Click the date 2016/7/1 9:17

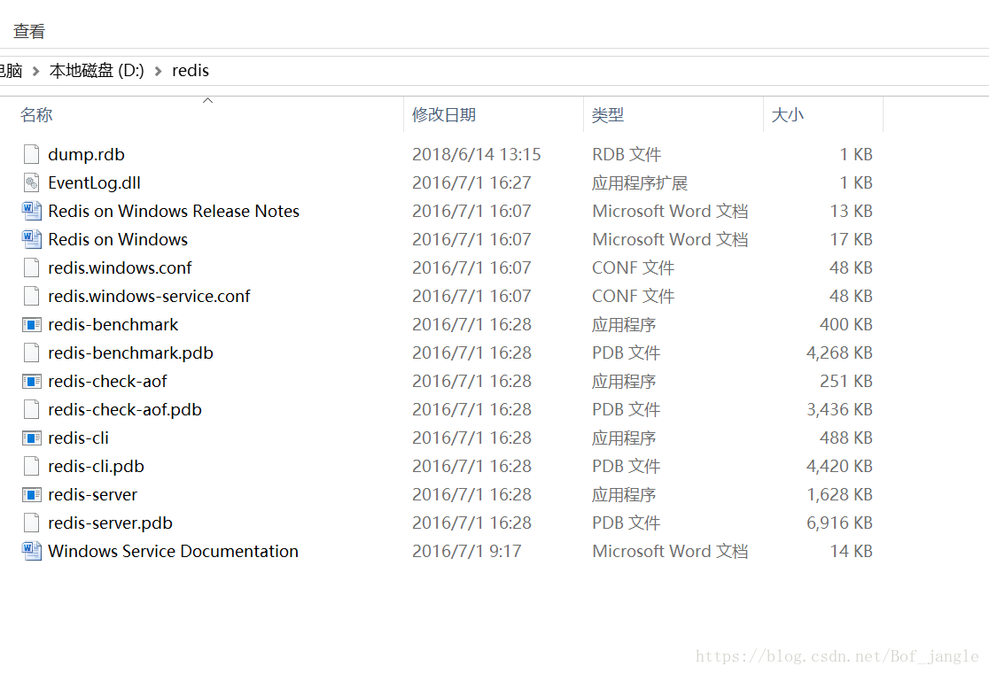(x=467, y=551)
